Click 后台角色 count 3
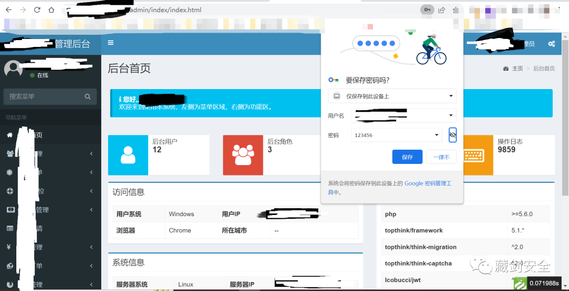 (x=270, y=149)
